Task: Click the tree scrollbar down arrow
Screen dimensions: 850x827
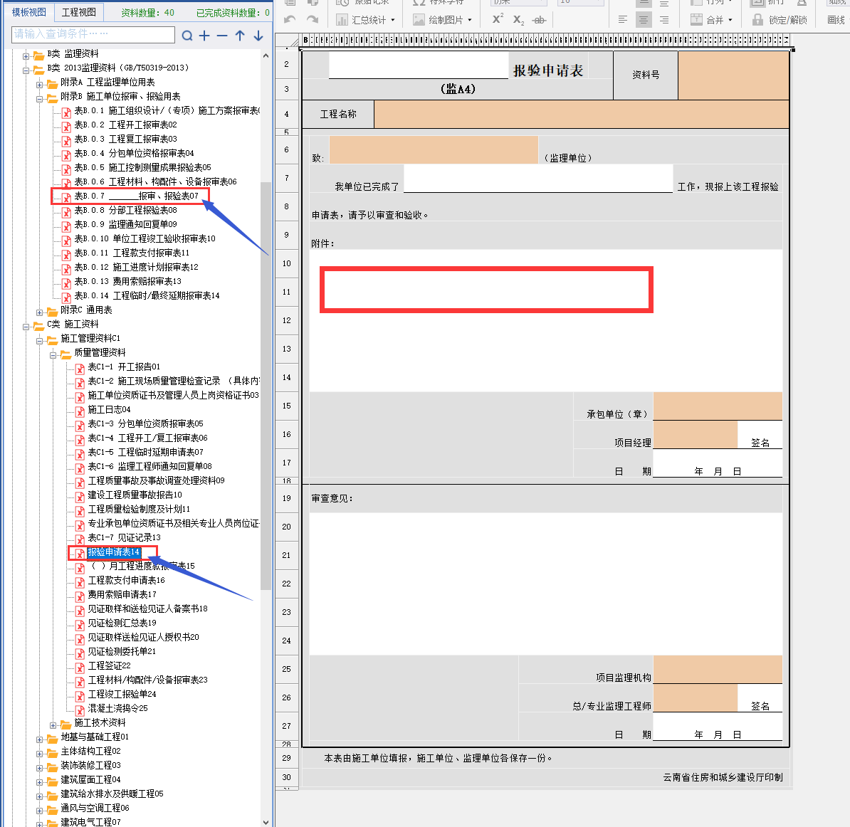Action: click(266, 822)
